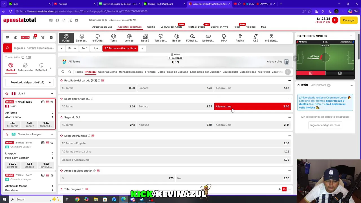Viewport: 361px width, 203px height.
Task: Favorite the Champions League star in sidebar
Action: point(7,134)
